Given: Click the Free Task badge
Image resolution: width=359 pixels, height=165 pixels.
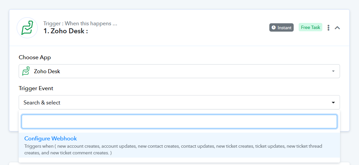Looking at the screenshot, I should click(x=310, y=27).
